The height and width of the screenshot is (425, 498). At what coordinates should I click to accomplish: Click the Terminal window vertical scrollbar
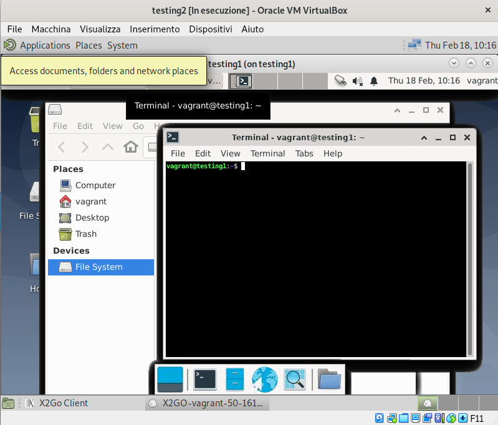(470, 259)
